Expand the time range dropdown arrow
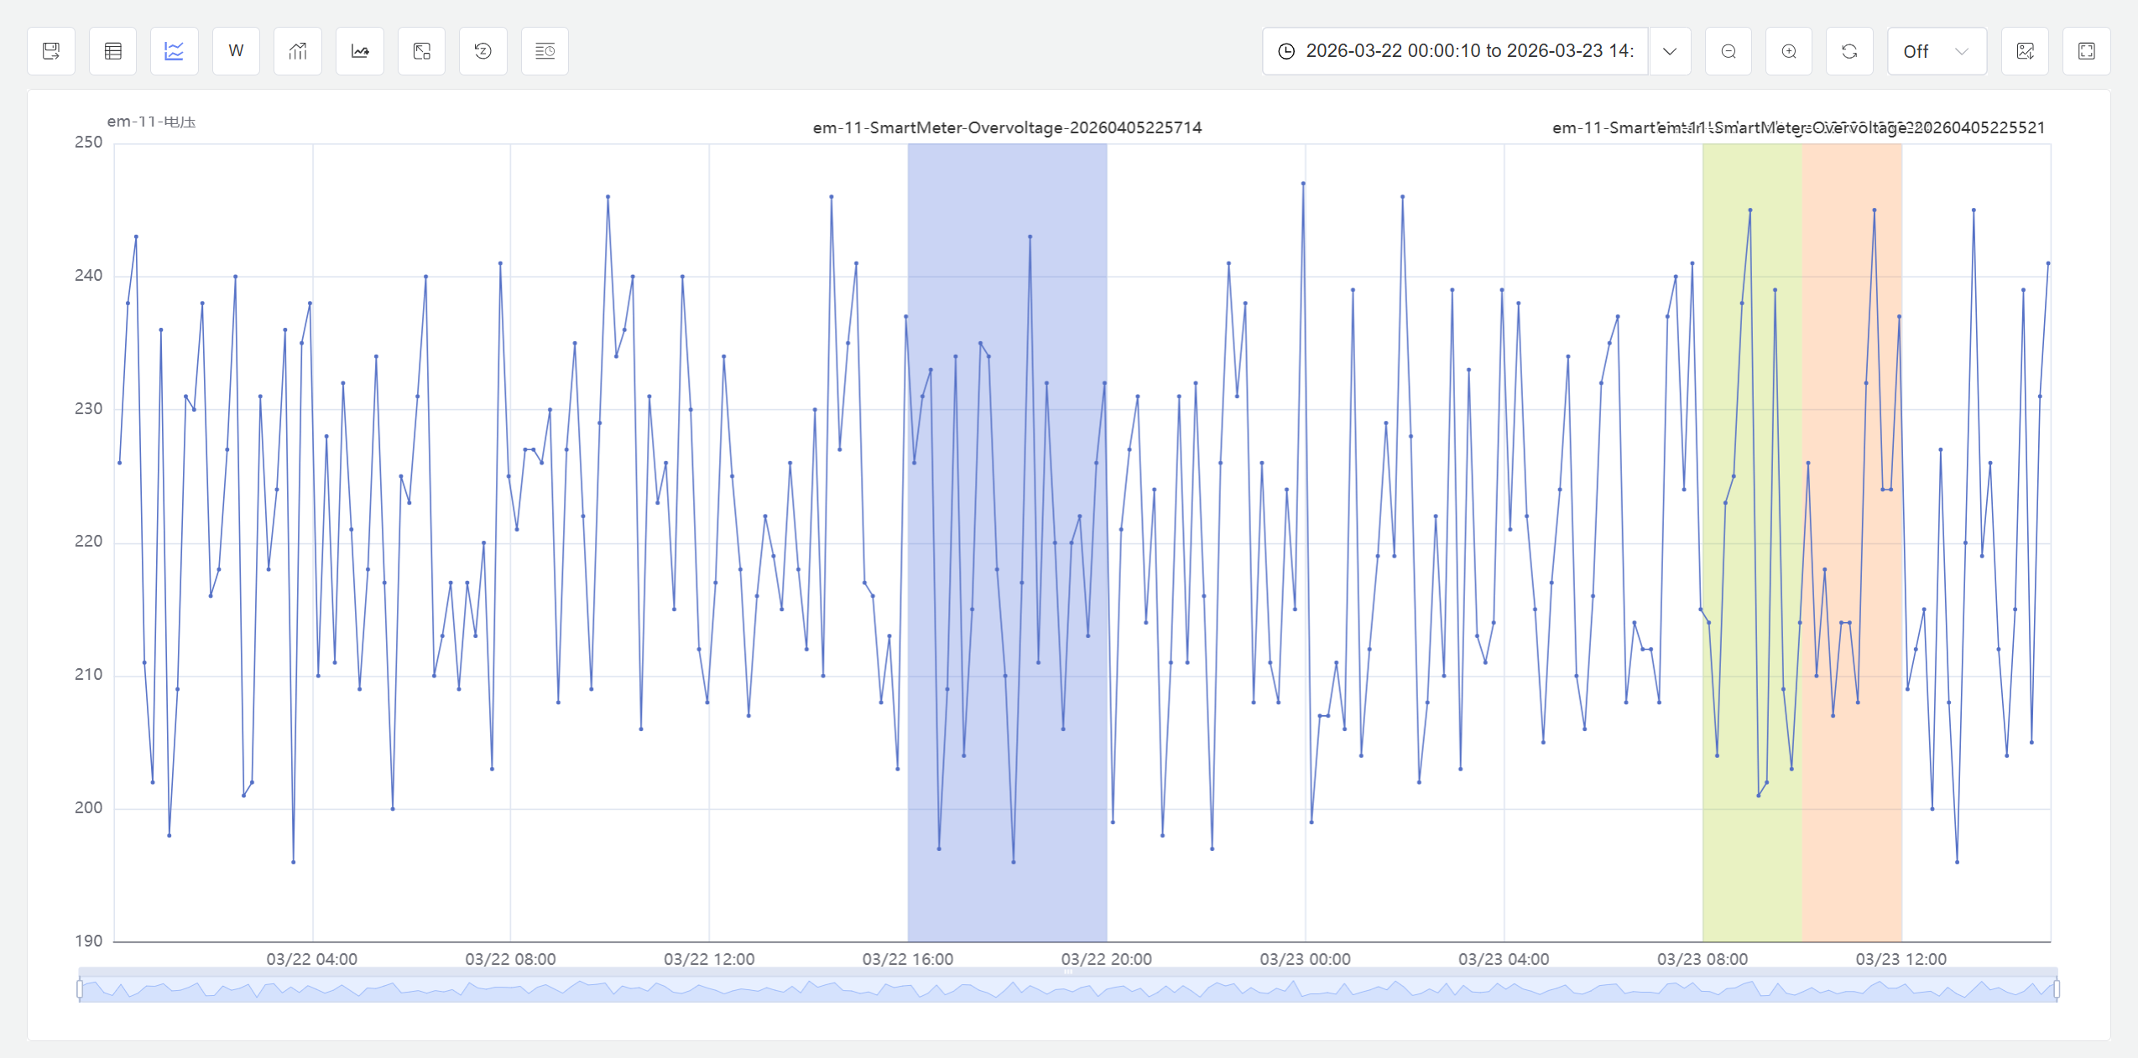The height and width of the screenshot is (1058, 2138). (x=1670, y=51)
